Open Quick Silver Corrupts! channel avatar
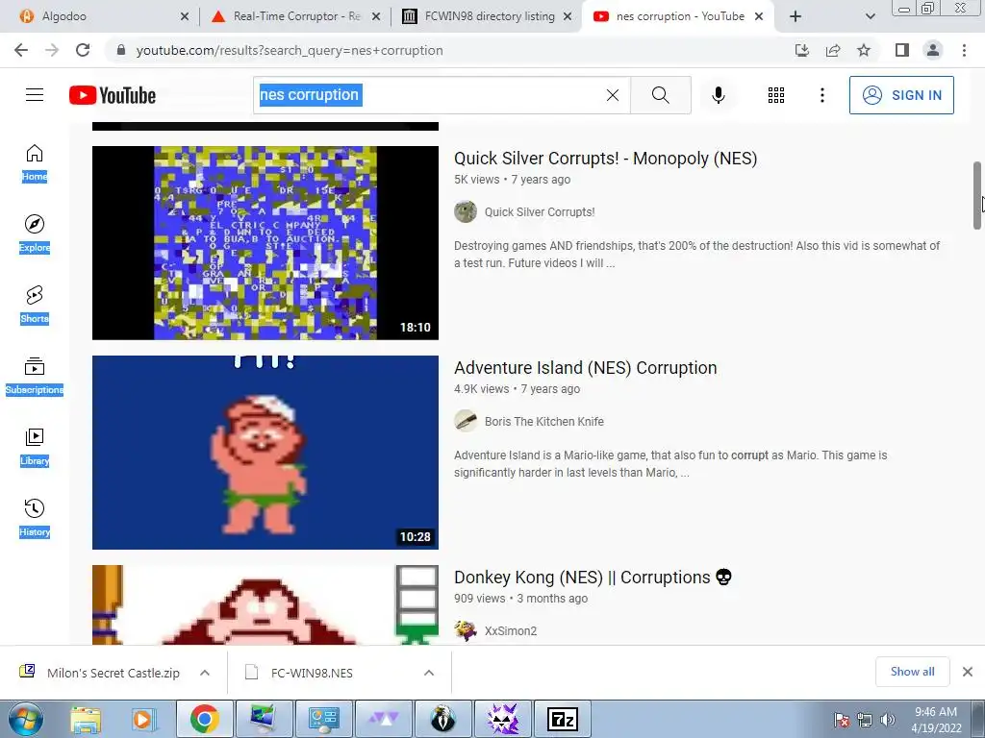The height and width of the screenshot is (738, 985). 466,211
